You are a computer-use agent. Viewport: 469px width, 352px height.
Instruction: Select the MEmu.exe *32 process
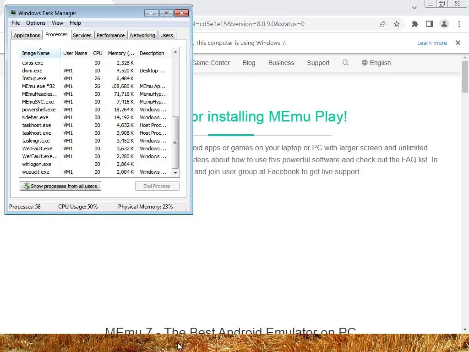coord(95,86)
